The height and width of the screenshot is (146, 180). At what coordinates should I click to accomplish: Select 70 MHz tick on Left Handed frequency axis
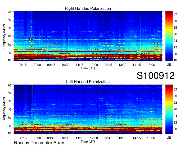click(9, 85)
